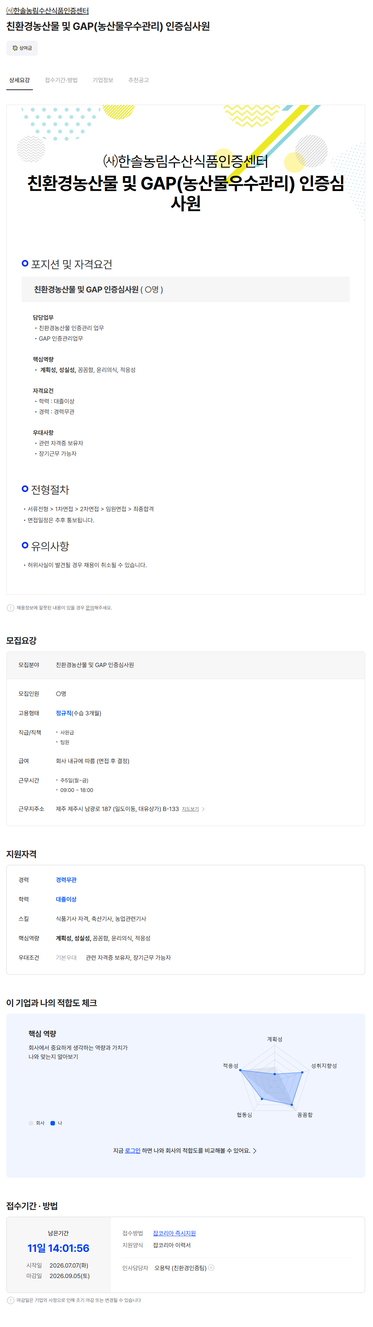Click the 로그인 link in suitability check
The height and width of the screenshot is (1327, 373).
point(132,1150)
